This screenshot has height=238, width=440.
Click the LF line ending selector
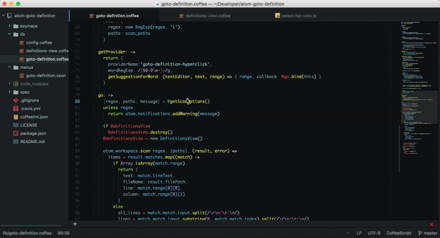359,233
